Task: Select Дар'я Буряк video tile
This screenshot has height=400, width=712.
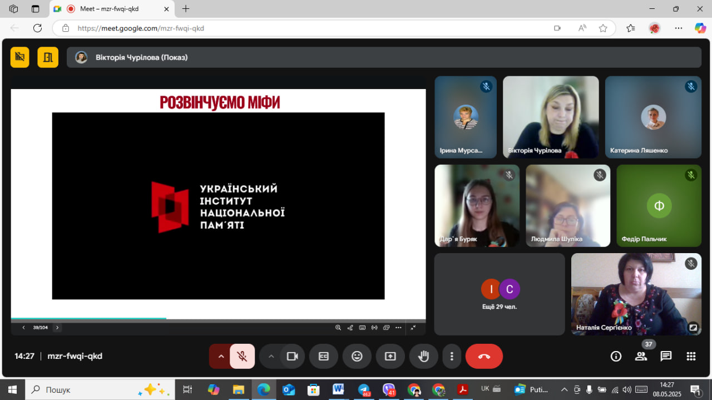Action: (x=477, y=205)
